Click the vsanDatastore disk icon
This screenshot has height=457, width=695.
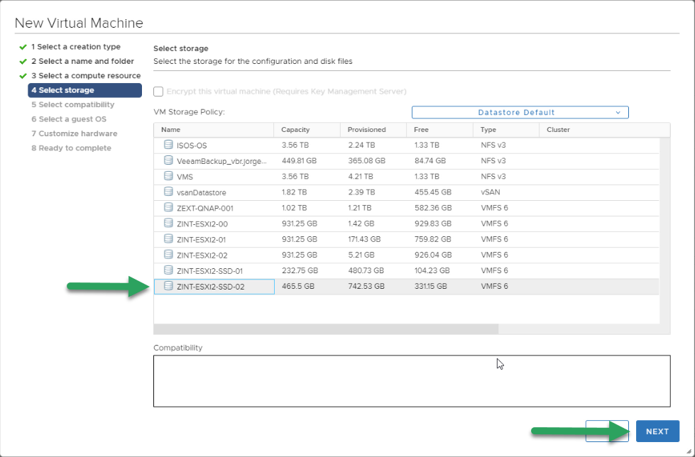tap(168, 192)
